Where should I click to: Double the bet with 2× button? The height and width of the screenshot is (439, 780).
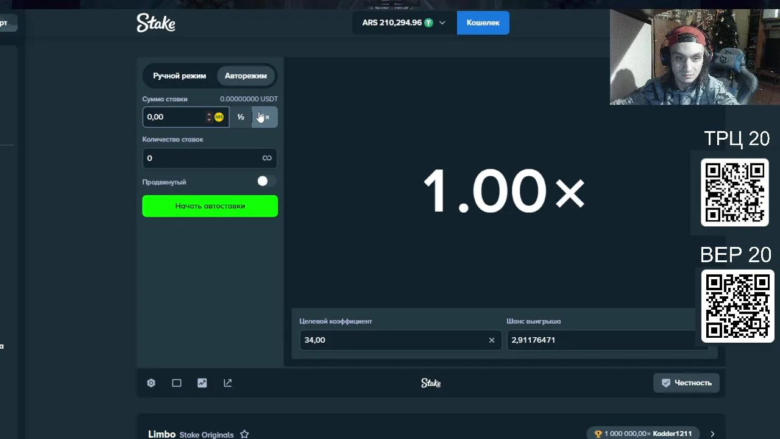tap(265, 117)
